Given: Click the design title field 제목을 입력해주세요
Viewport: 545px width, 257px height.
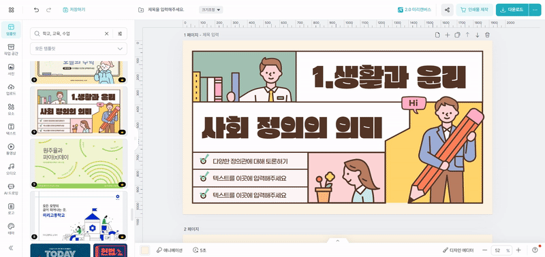Looking at the screenshot, I should pos(166,10).
